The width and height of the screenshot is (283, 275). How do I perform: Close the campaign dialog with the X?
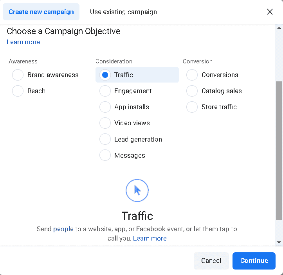click(270, 12)
